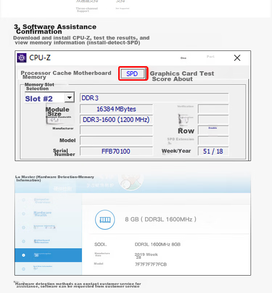272x293 pixels.
Task: Click the 'Three-channel Support' label
Action: point(87,10)
